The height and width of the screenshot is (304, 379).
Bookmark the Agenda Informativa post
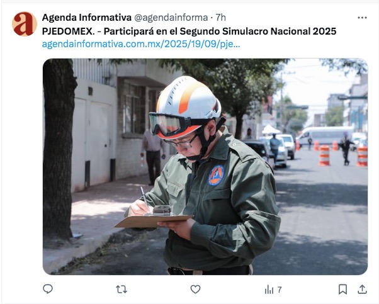[342, 289]
